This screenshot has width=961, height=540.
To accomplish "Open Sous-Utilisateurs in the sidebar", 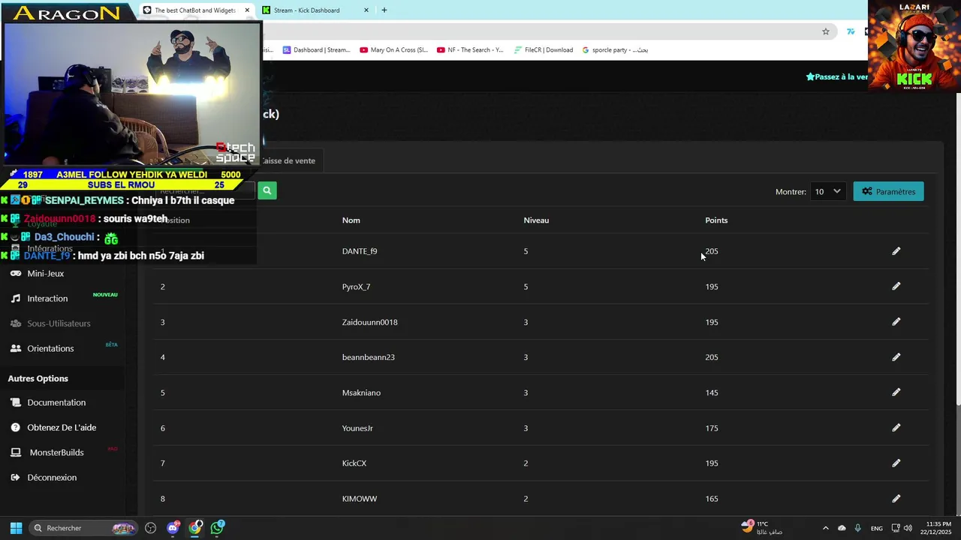I will 59,323.
